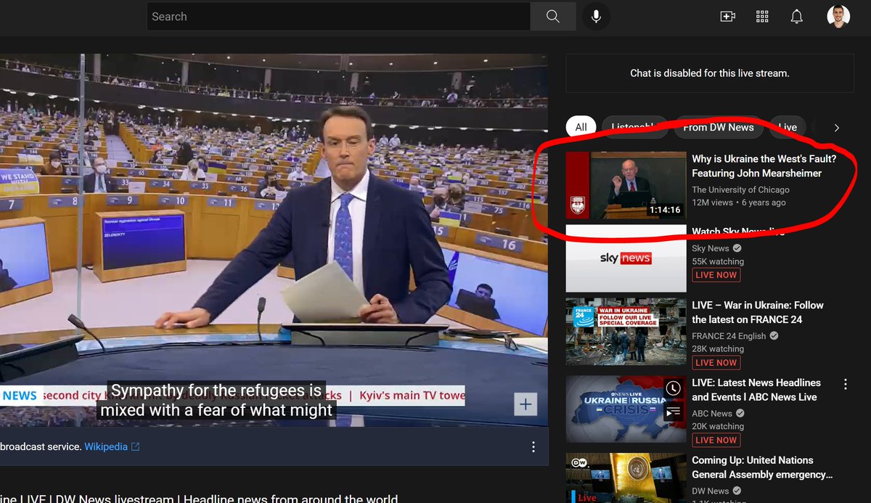This screenshot has height=503, width=871.
Task: Open 'LIVE – War in Ukraine' FRANCE 24 title
Action: click(758, 312)
